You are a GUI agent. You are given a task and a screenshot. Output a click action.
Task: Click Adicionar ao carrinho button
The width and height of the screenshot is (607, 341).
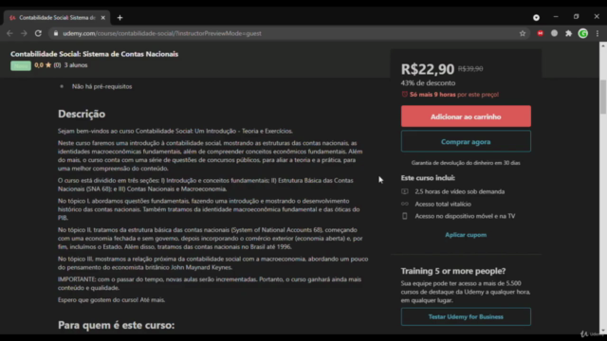tap(466, 117)
